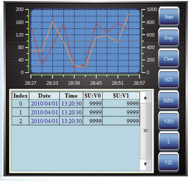This screenshot has height=181, width=193.
Task: Click the VZO vertical zoom-out button
Action: (x=169, y=121)
